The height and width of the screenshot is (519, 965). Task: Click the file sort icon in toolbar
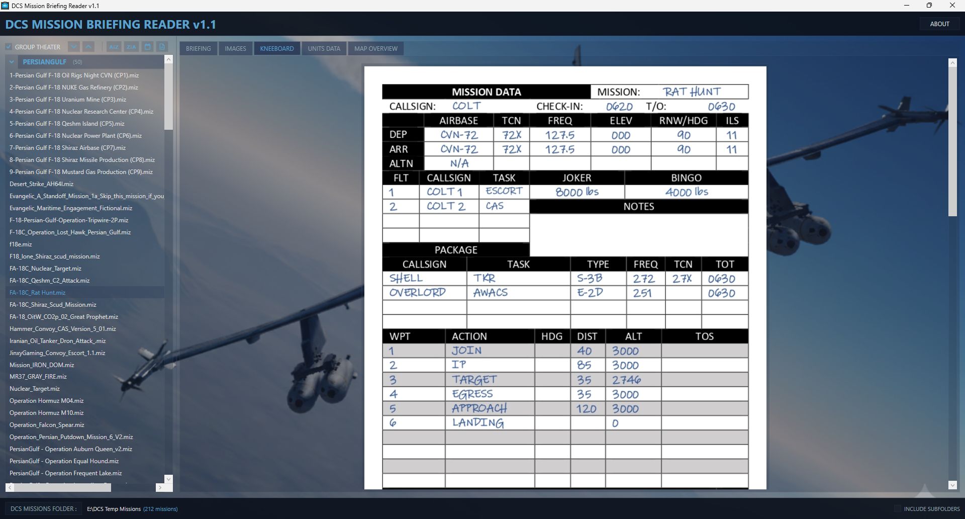click(162, 47)
